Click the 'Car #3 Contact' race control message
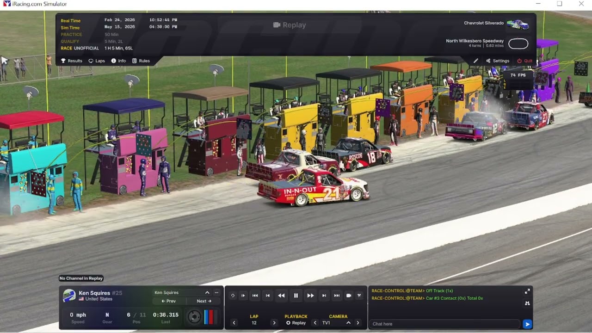 pos(455,298)
